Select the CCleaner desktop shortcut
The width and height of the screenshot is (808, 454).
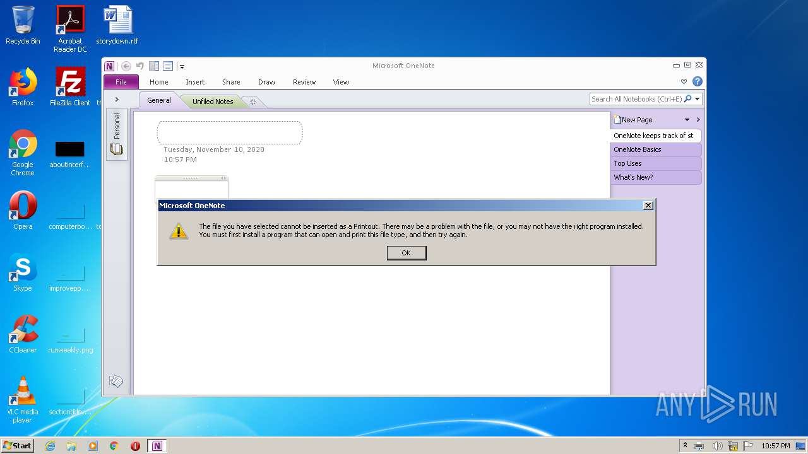pos(23,335)
